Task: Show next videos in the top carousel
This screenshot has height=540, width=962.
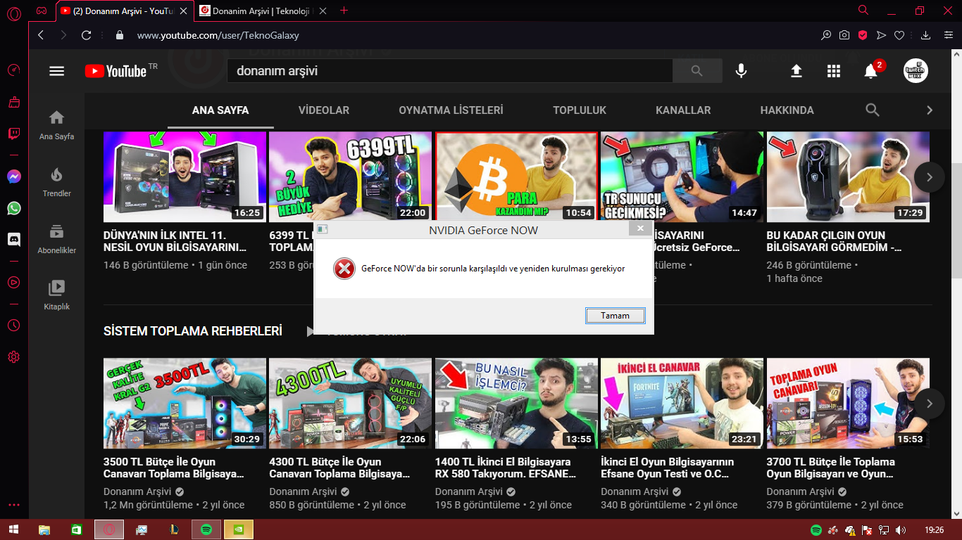Action: 930,177
